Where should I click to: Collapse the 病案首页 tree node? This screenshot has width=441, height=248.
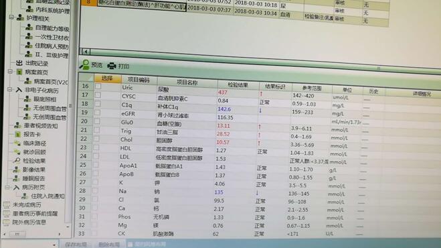point(10,72)
